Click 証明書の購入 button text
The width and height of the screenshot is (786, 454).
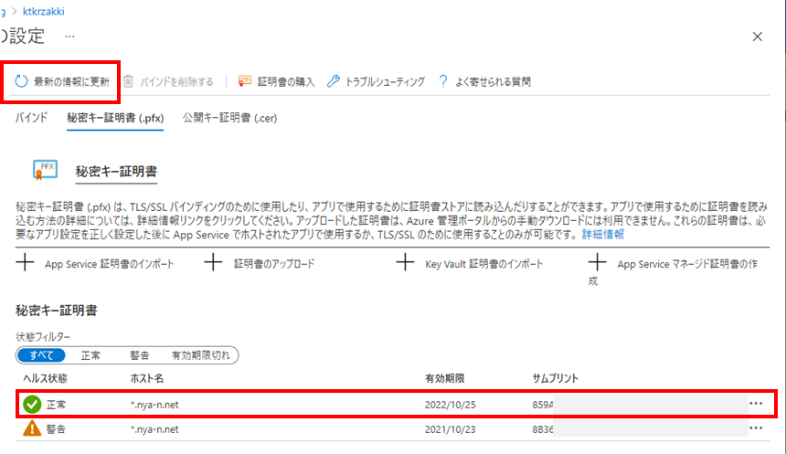click(286, 81)
